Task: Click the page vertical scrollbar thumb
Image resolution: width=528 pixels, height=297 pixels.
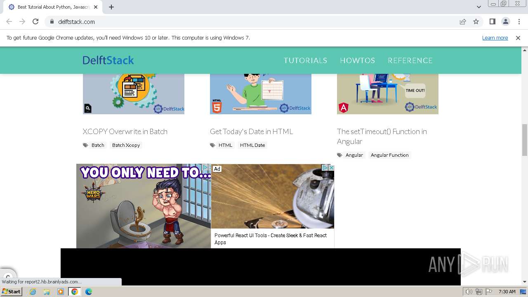Action: coord(525,140)
